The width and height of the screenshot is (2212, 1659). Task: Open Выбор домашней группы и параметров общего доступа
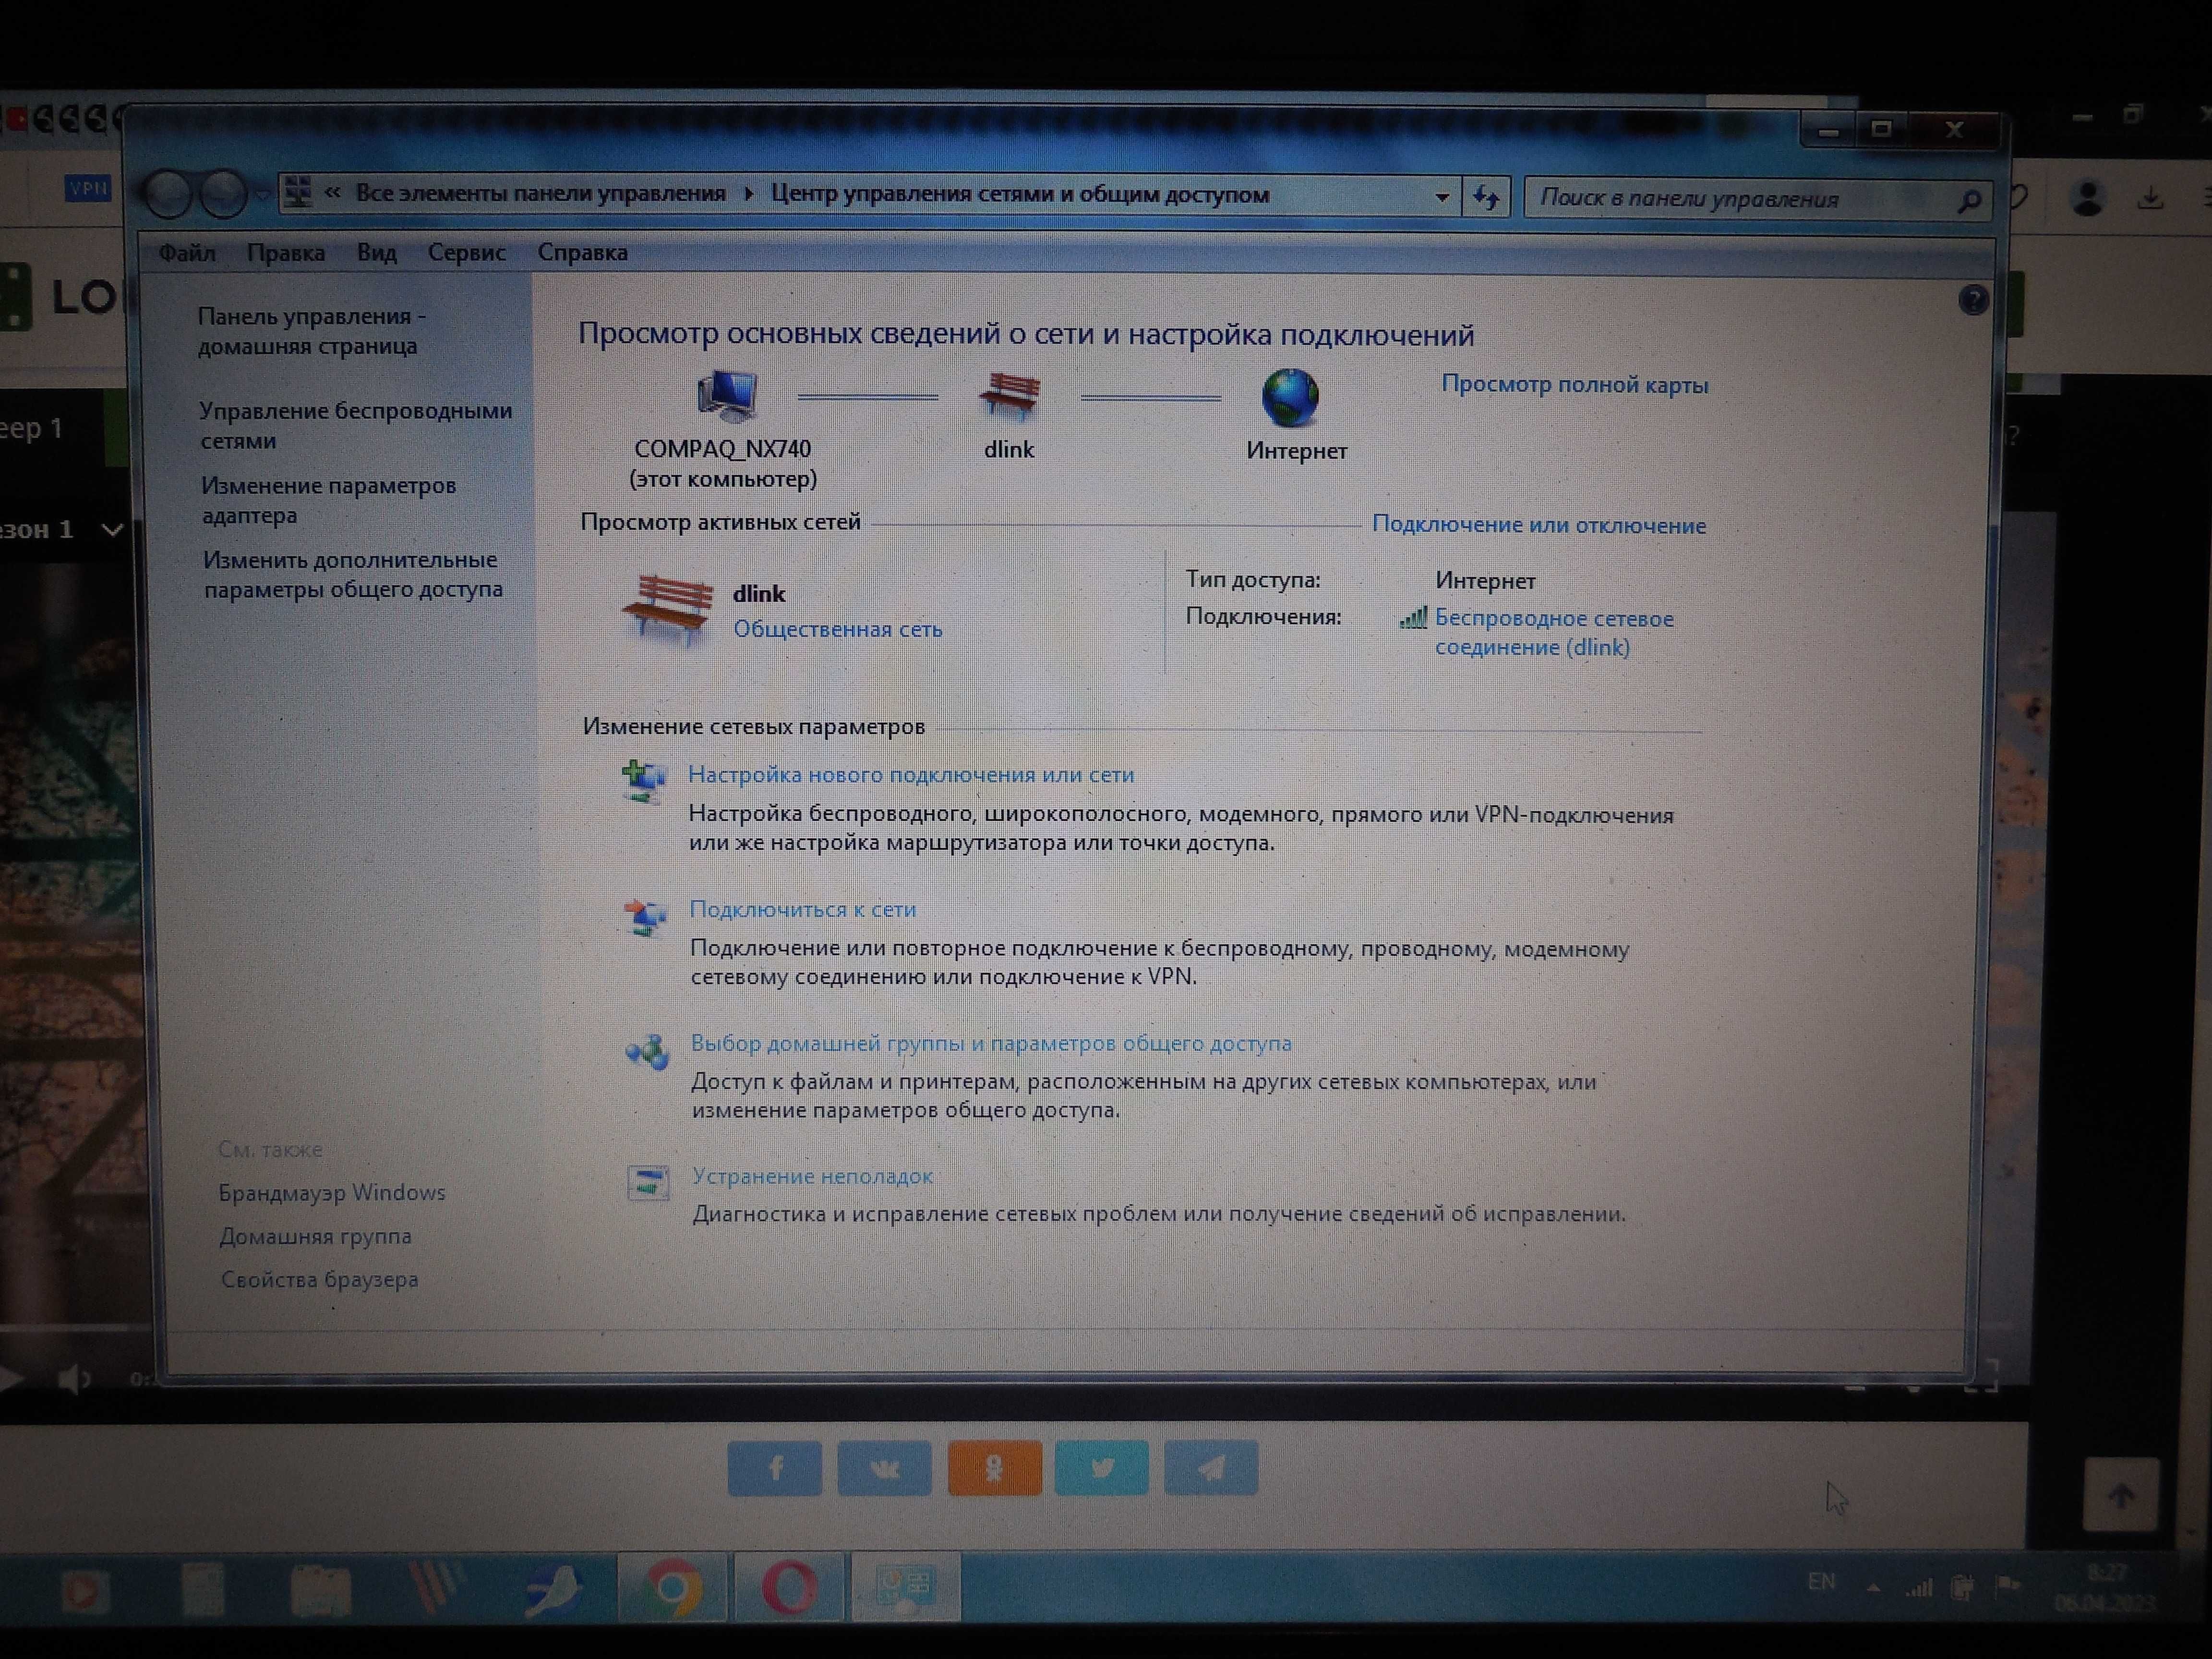coord(991,1043)
